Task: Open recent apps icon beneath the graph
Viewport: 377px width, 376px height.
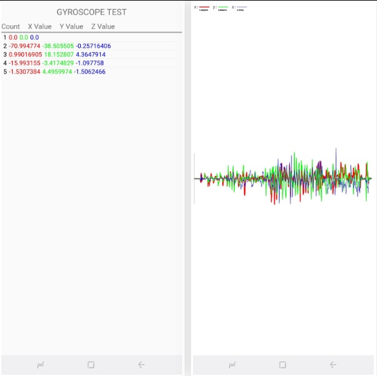Action: (x=232, y=365)
